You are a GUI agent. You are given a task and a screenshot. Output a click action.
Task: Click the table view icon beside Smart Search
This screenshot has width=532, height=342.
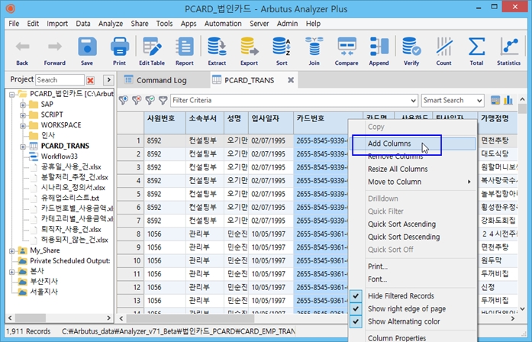tap(495, 100)
